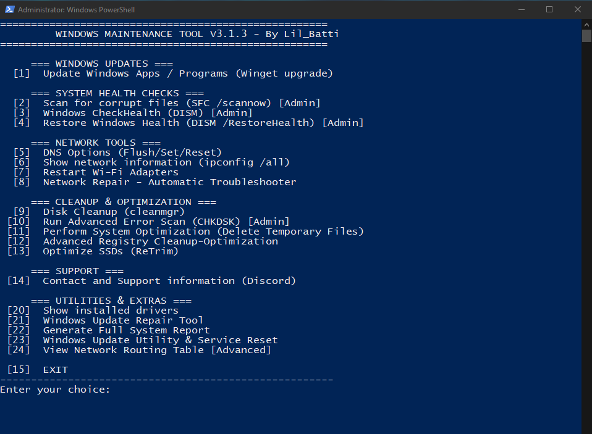Close the Administrator PowerShell window
Screen dimensions: 592x434
click(x=578, y=9)
